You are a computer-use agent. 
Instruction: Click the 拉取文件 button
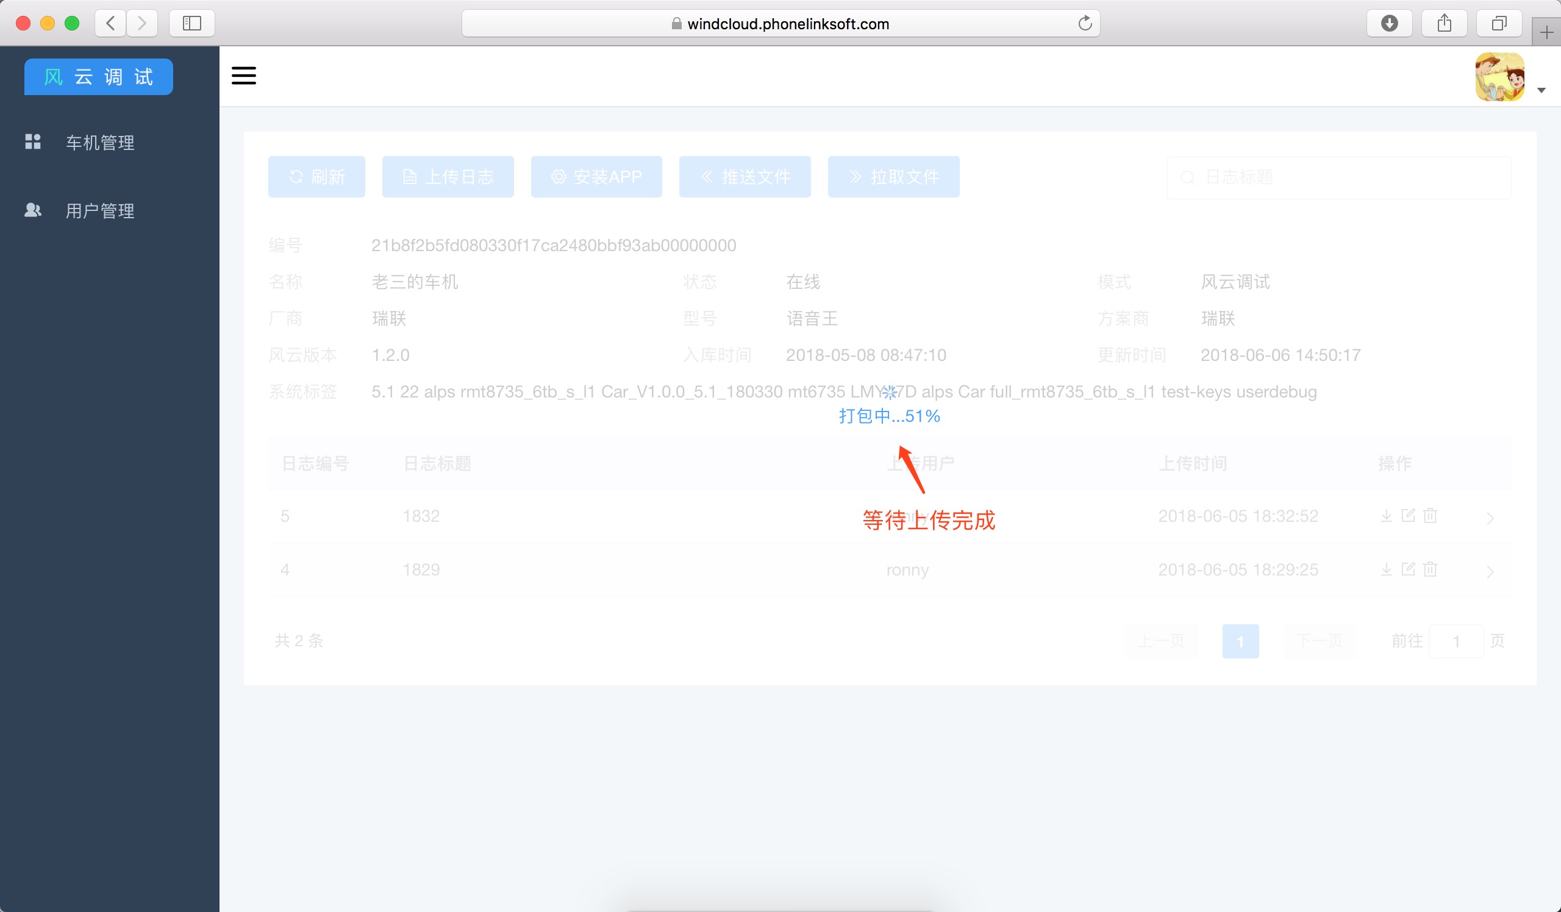(893, 177)
